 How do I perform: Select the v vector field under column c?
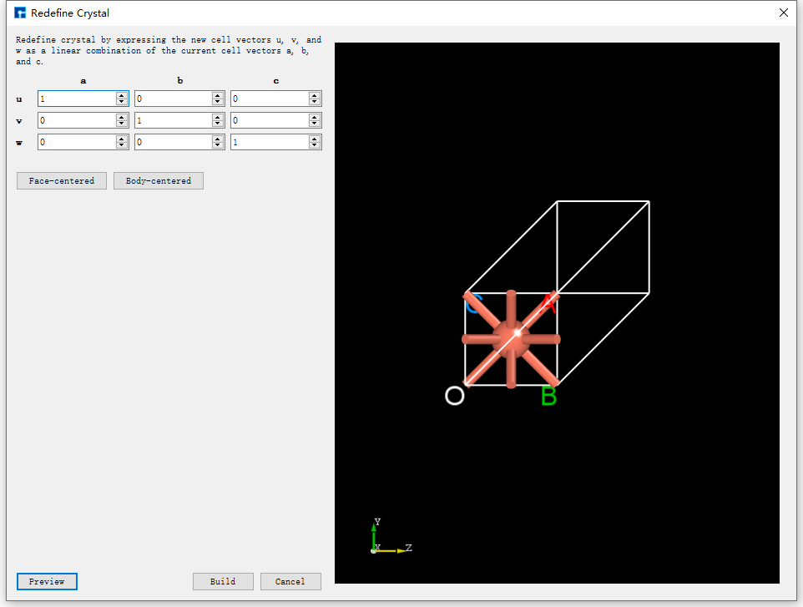tap(270, 120)
